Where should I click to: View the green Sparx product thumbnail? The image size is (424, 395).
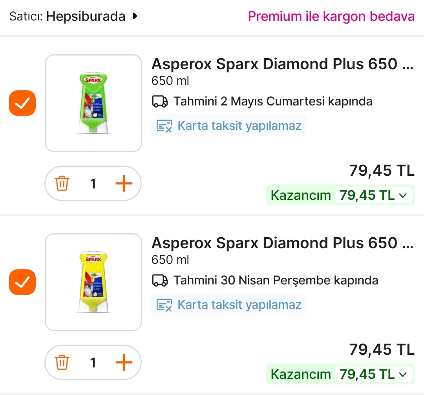click(93, 103)
